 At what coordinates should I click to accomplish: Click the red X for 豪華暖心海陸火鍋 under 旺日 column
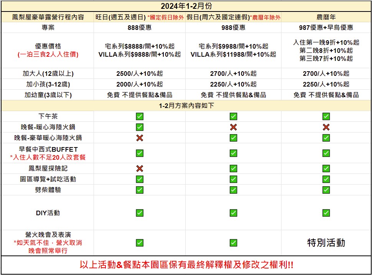[x=140, y=138]
